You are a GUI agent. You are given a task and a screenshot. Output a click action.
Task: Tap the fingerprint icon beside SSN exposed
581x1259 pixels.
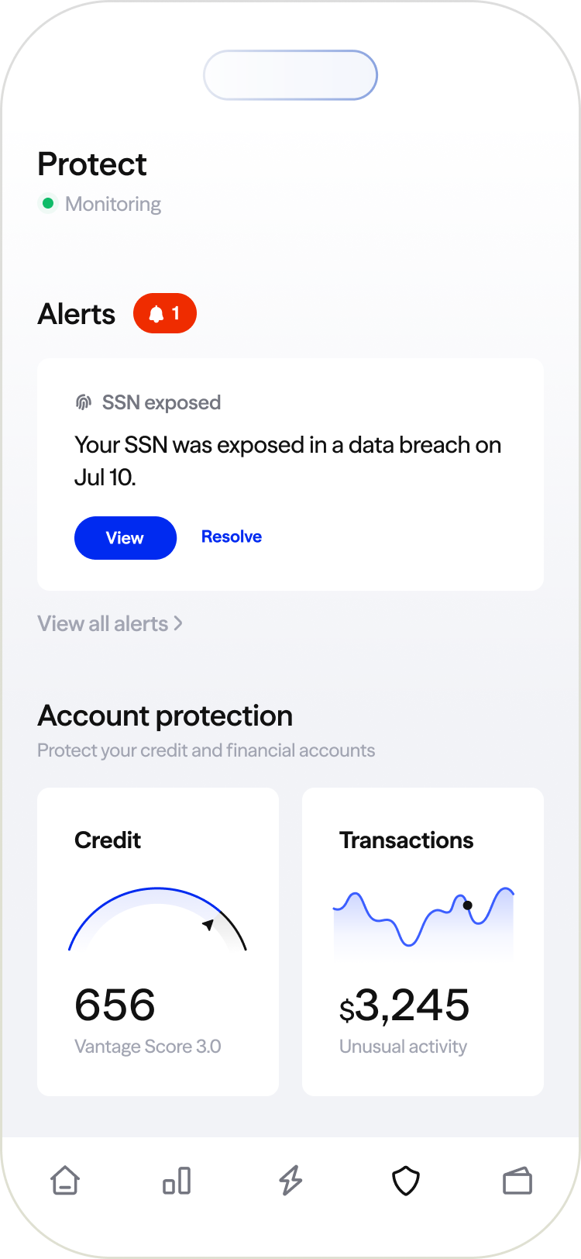(x=83, y=402)
